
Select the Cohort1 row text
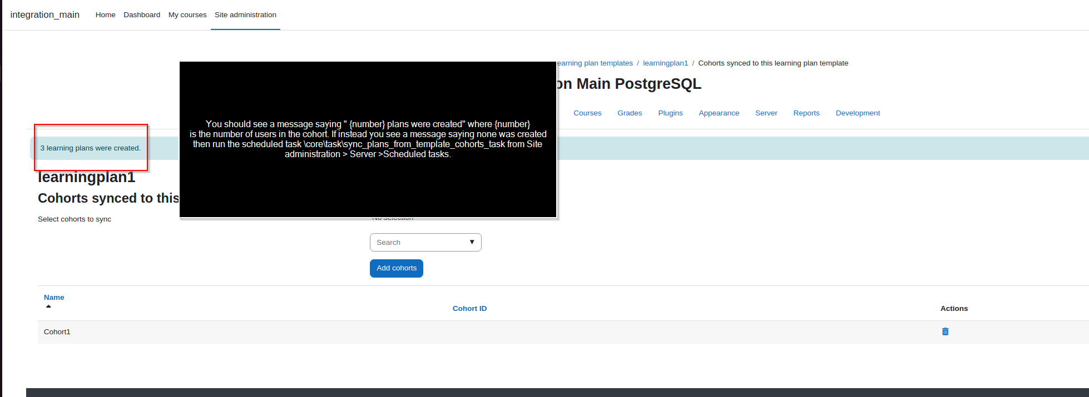pyautogui.click(x=57, y=332)
